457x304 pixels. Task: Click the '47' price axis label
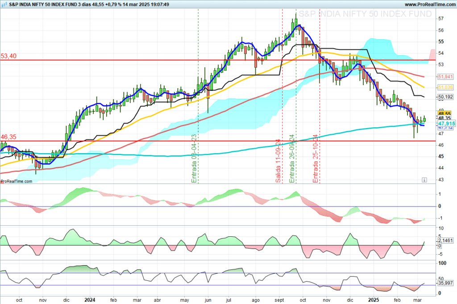[441, 134]
